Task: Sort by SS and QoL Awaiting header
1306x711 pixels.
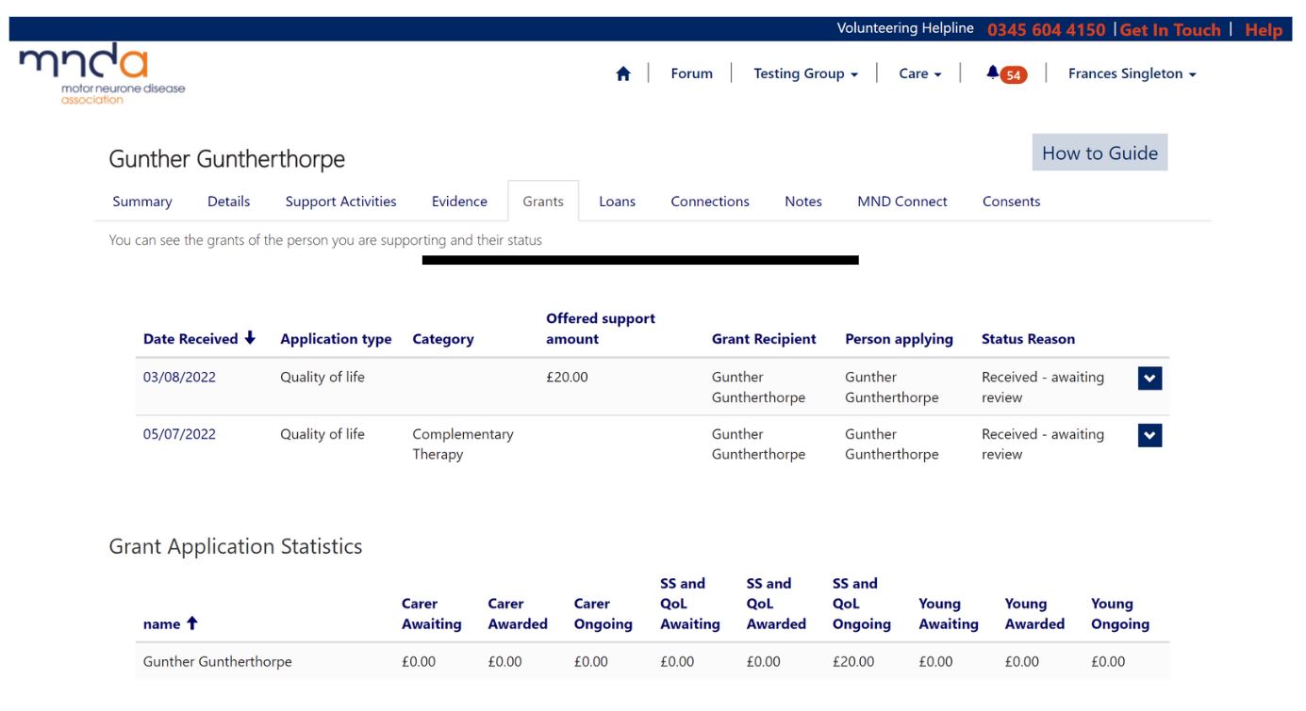Action: tap(690, 604)
